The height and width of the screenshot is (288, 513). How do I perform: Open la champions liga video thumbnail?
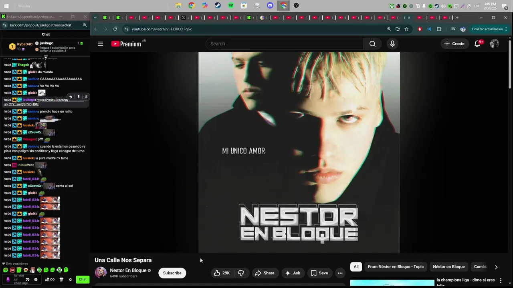pyautogui.click(x=392, y=283)
